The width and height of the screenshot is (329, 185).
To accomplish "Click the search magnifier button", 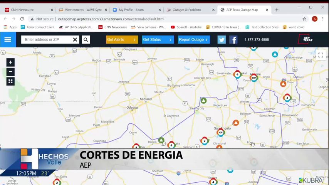I will click(86, 39).
